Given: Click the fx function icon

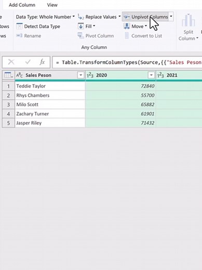Looking at the screenshot, I should click(42, 62).
